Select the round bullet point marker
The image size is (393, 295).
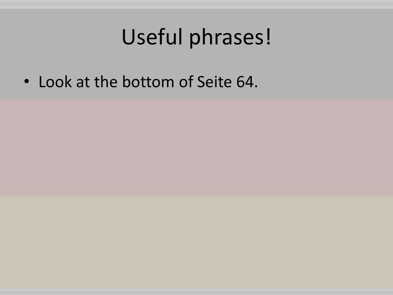[26, 81]
